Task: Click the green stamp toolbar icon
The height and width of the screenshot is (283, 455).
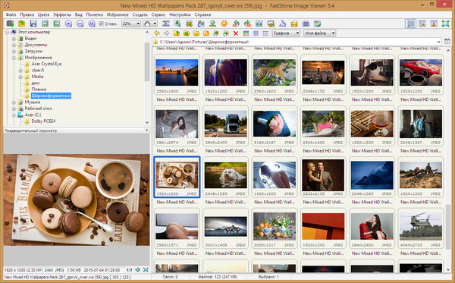Action: (x=212, y=24)
